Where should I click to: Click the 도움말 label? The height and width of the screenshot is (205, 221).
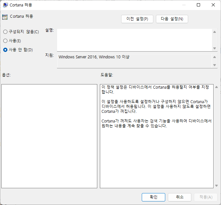pyautogui.click(x=107, y=75)
